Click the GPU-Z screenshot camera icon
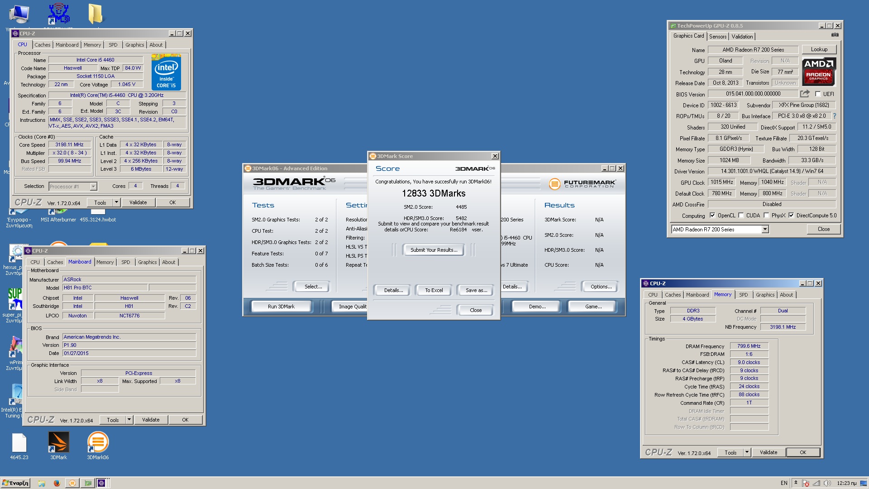Viewport: 869px width, 489px height. [x=835, y=35]
